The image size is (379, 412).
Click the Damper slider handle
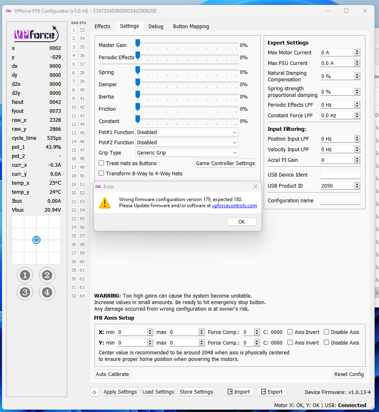(x=138, y=83)
